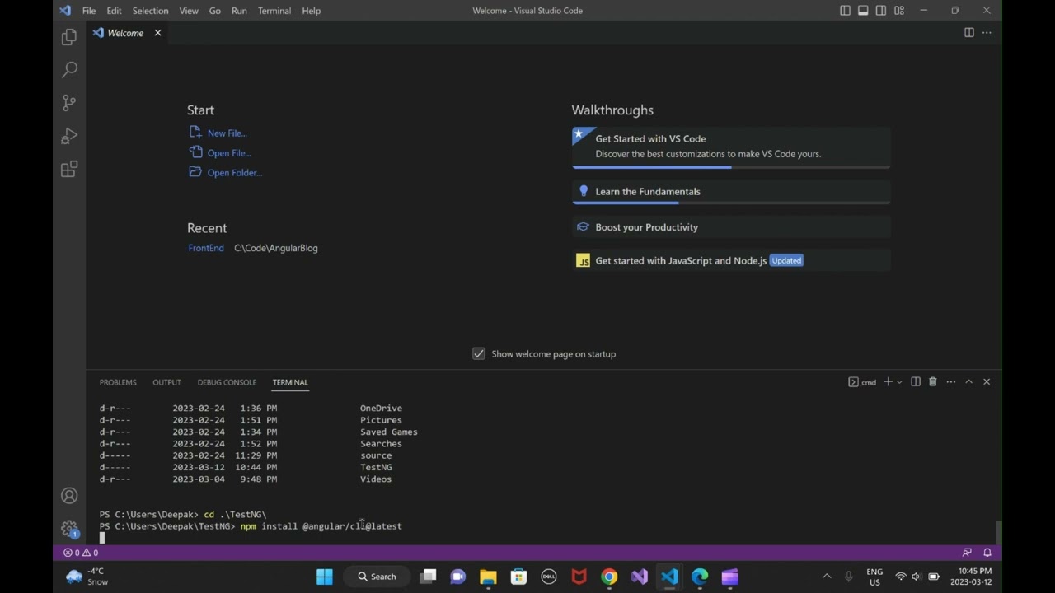Open Google Chrome from taskbar

[x=609, y=577]
